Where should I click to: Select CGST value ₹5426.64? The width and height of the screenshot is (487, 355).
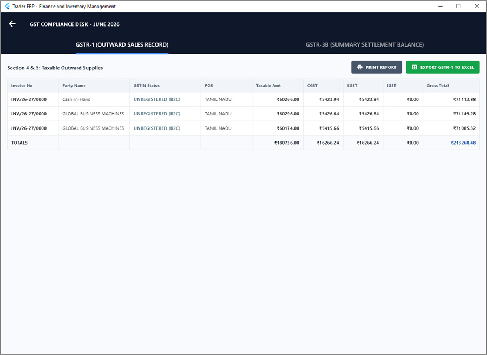point(329,114)
